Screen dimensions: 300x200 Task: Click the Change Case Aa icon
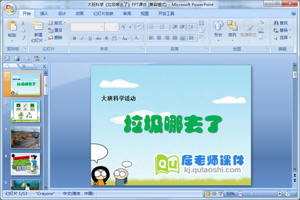pos(125,38)
